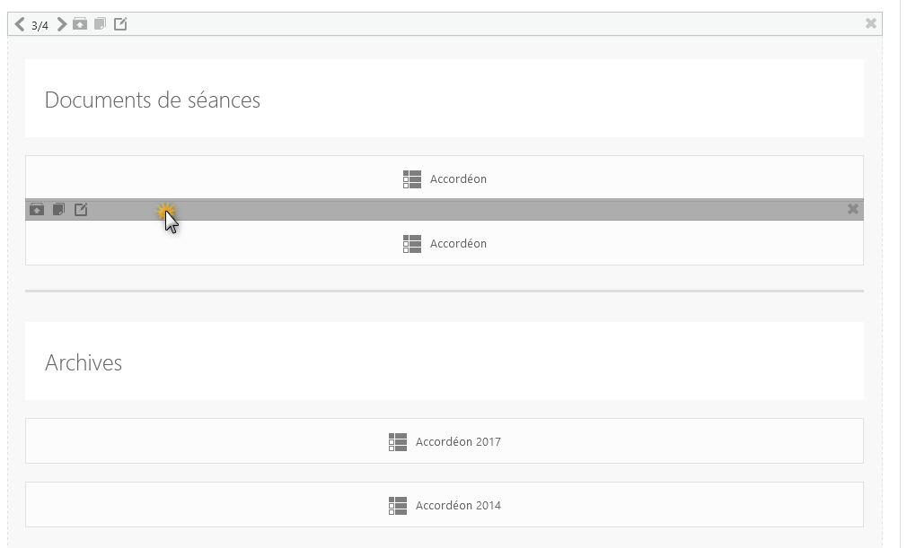
Task: Open the Accordéon 2014 module
Action: (444, 505)
